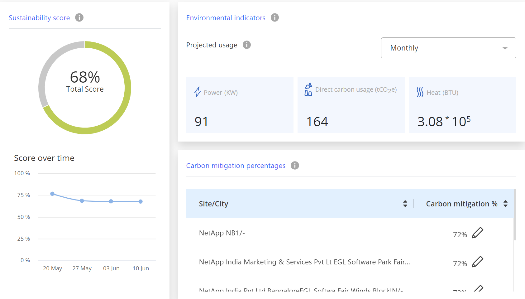Sort table by Site/City column
This screenshot has width=525, height=299.
[405, 204]
